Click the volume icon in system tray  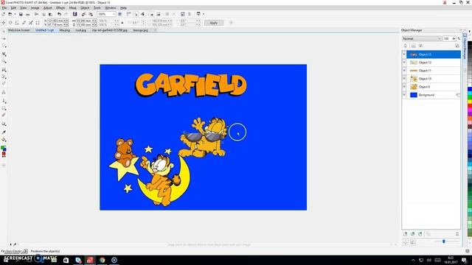click(x=429, y=260)
